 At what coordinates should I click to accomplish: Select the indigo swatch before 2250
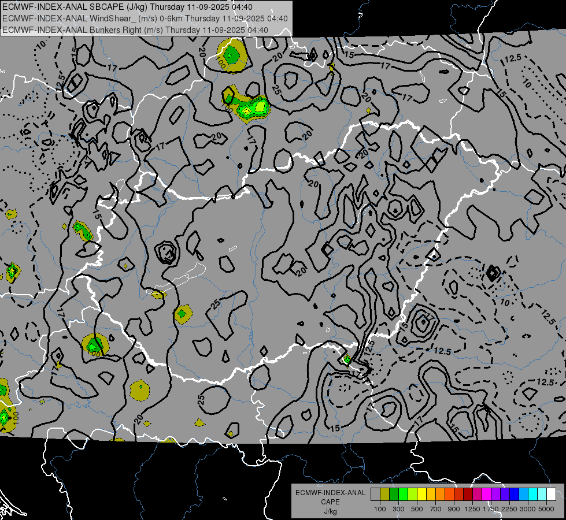click(505, 495)
